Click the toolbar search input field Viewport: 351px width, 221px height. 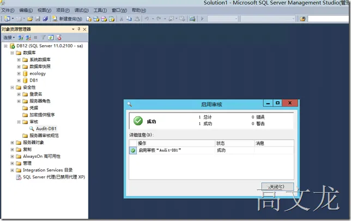(x=329, y=19)
